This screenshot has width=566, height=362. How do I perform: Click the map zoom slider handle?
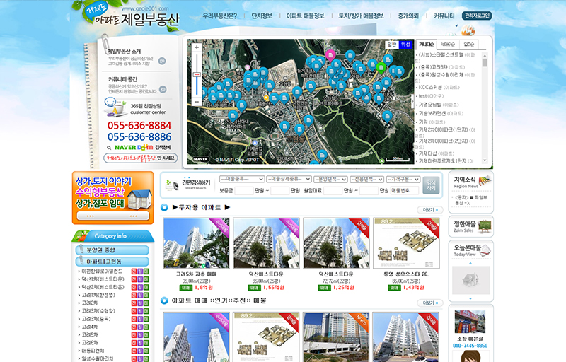click(x=197, y=75)
